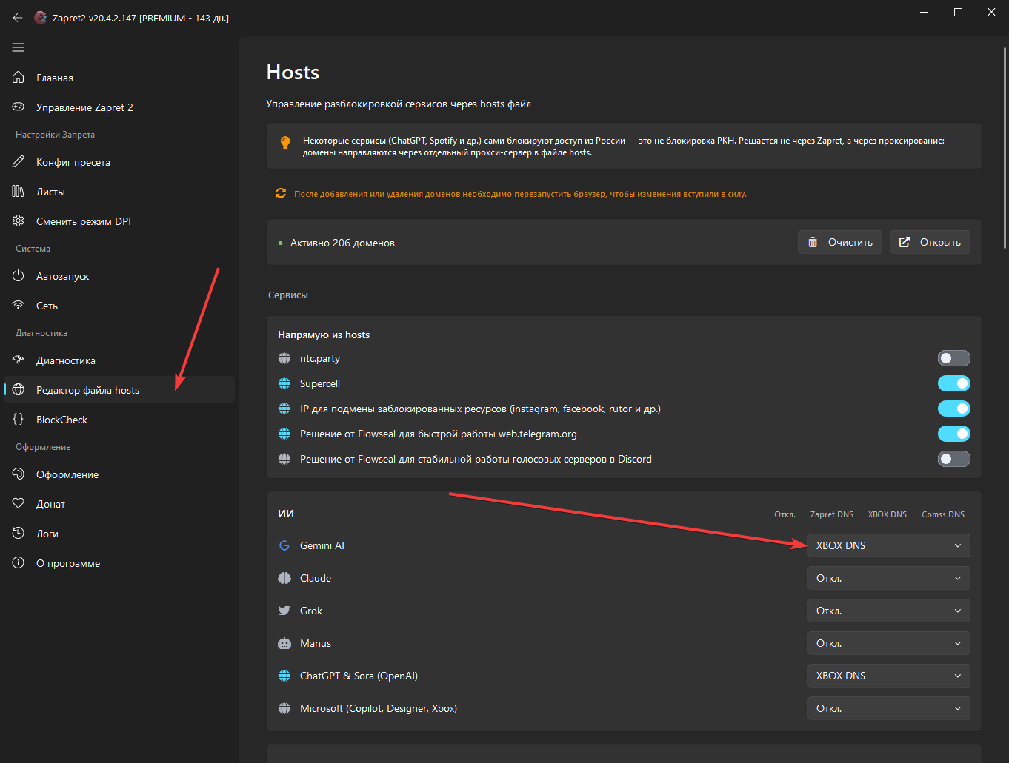Apply Zapret DNS to all ИИ services
1009x763 pixels.
[x=832, y=514]
